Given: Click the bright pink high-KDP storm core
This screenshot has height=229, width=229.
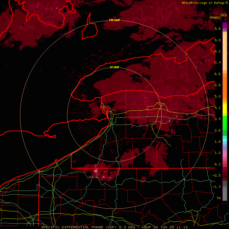Looking at the screenshot, I should [96, 171].
